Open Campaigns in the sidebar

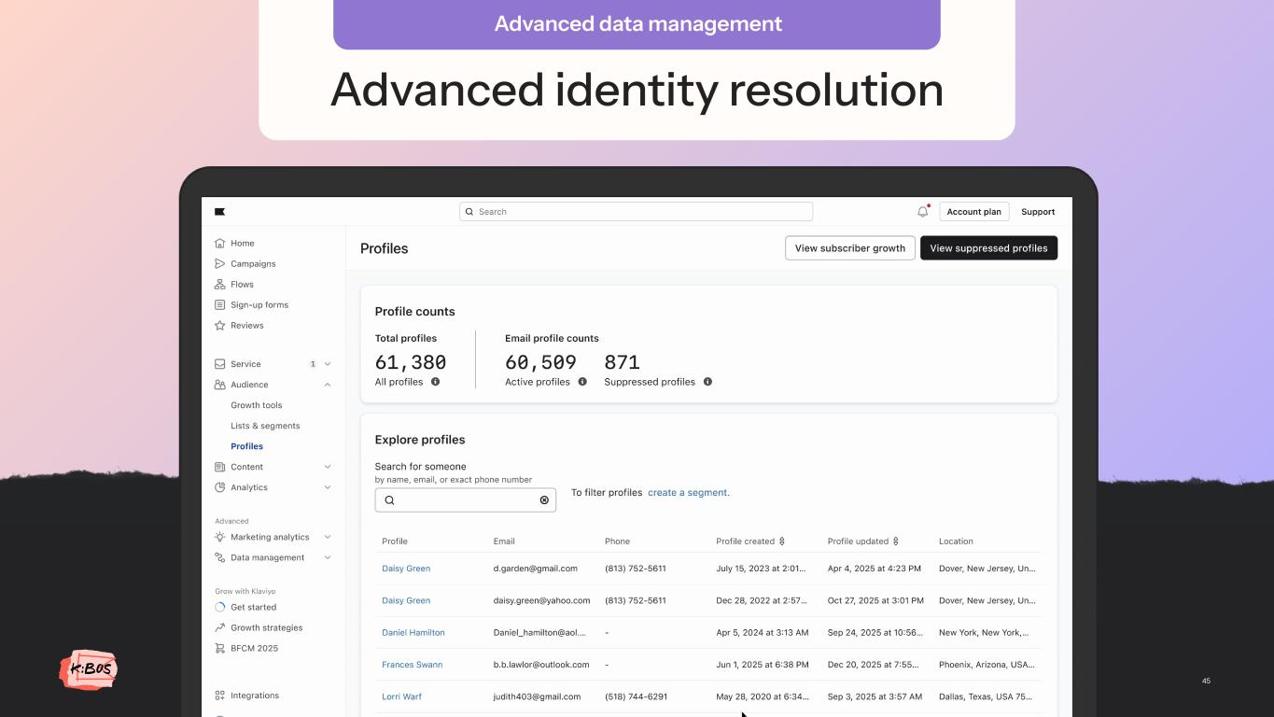(x=253, y=264)
